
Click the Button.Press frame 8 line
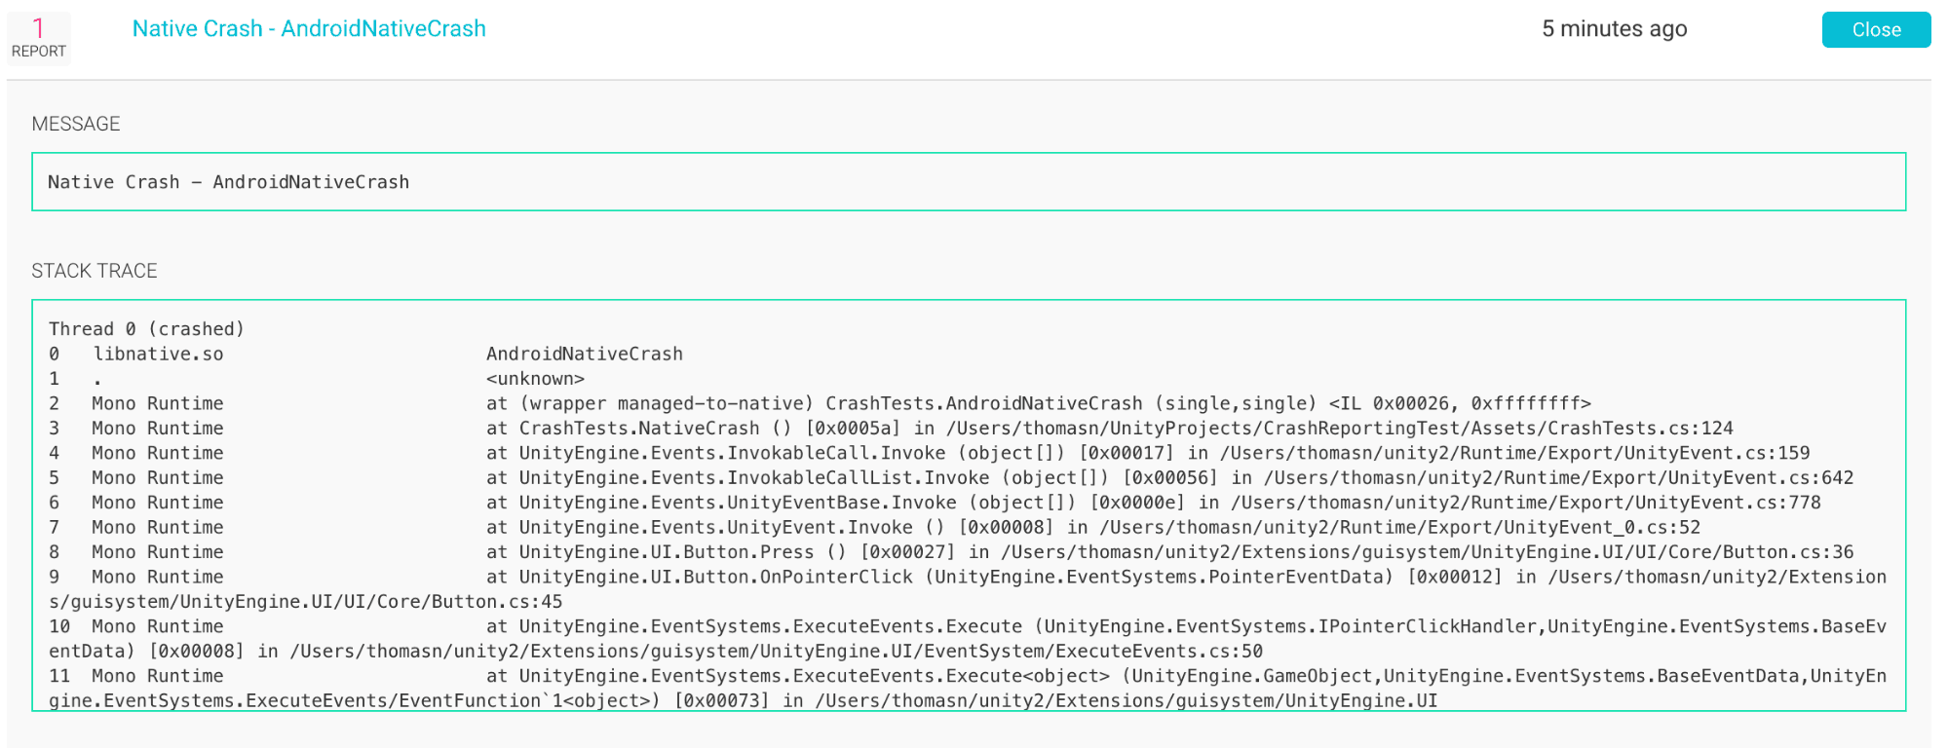click(x=951, y=552)
